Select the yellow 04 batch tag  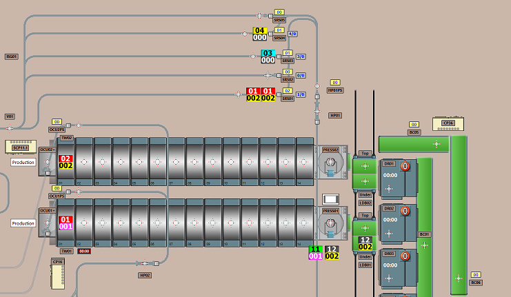pyautogui.click(x=260, y=30)
